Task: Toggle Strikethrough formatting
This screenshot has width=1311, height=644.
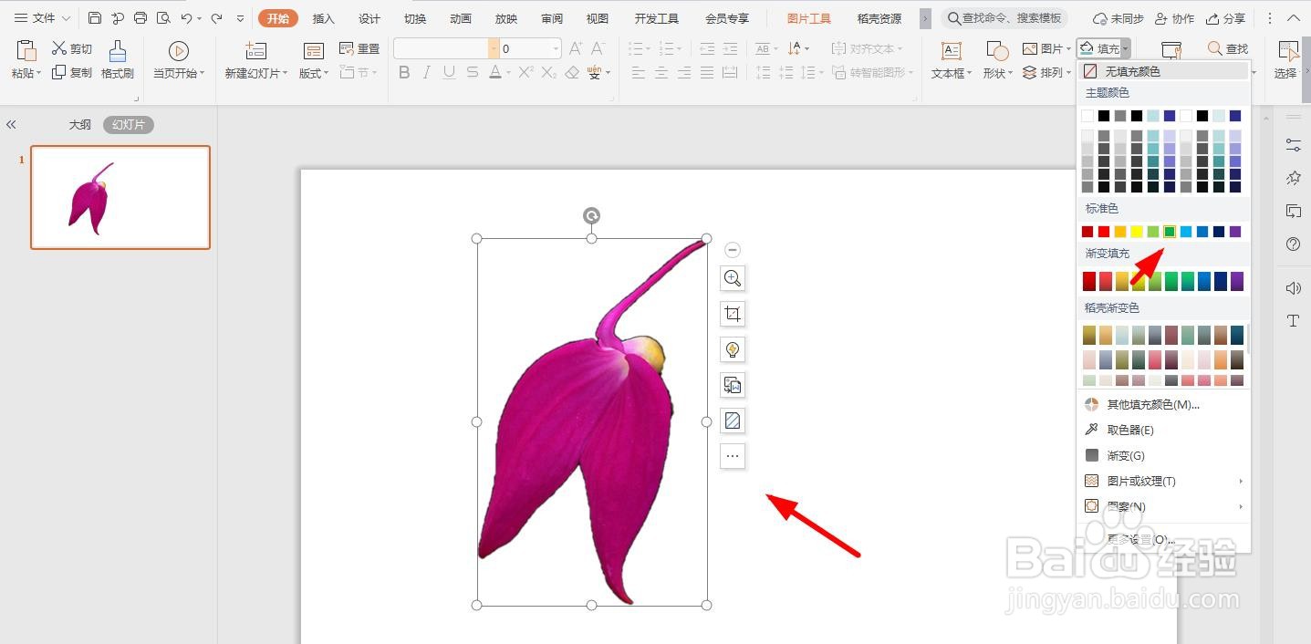Action: pyautogui.click(x=472, y=73)
